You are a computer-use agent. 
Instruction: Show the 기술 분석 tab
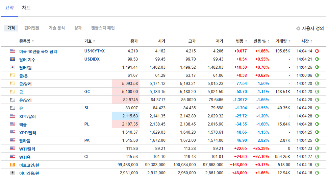click(x=56, y=28)
